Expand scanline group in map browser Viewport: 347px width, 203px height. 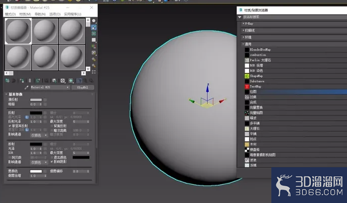[244, 30]
